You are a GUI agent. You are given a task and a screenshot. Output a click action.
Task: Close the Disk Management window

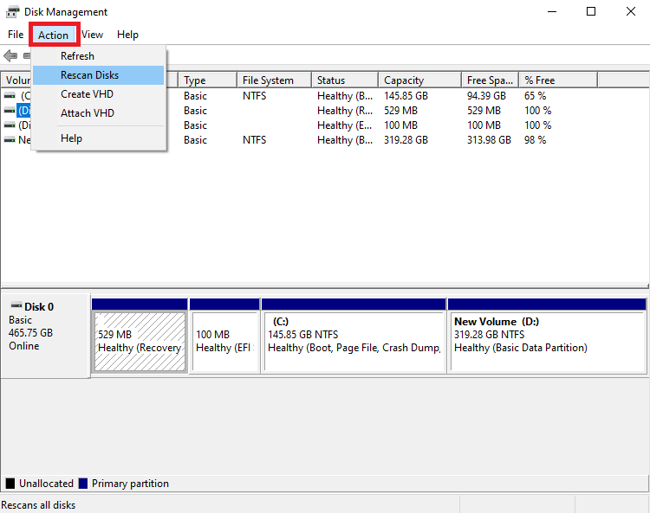pyautogui.click(x=631, y=11)
